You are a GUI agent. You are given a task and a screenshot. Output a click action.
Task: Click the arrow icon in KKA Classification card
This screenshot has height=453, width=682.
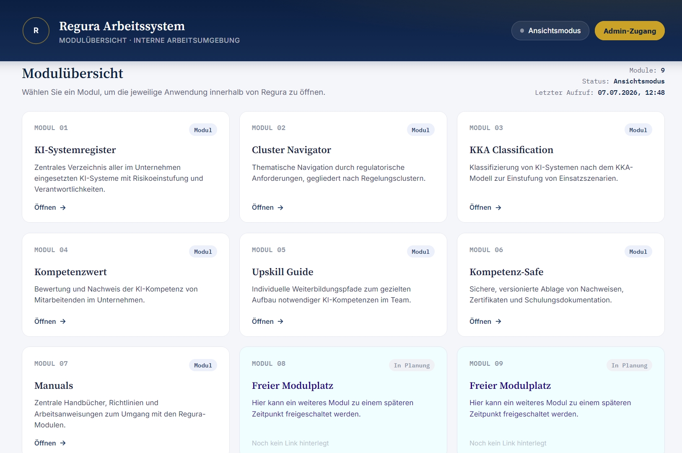tap(498, 208)
